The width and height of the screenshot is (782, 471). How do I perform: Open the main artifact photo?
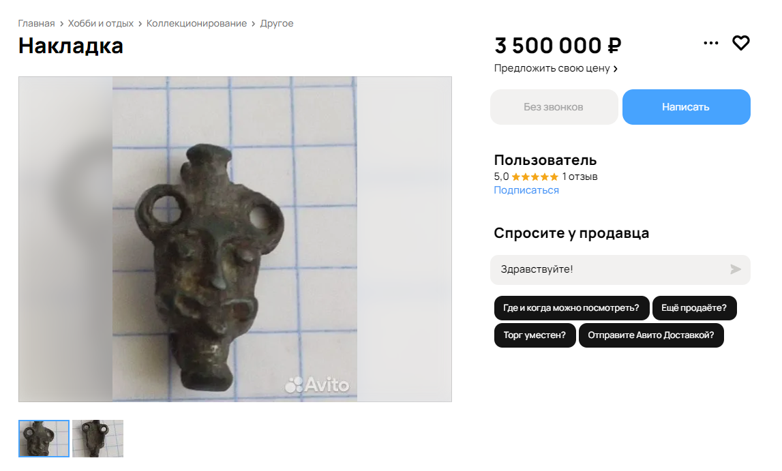[x=235, y=239]
